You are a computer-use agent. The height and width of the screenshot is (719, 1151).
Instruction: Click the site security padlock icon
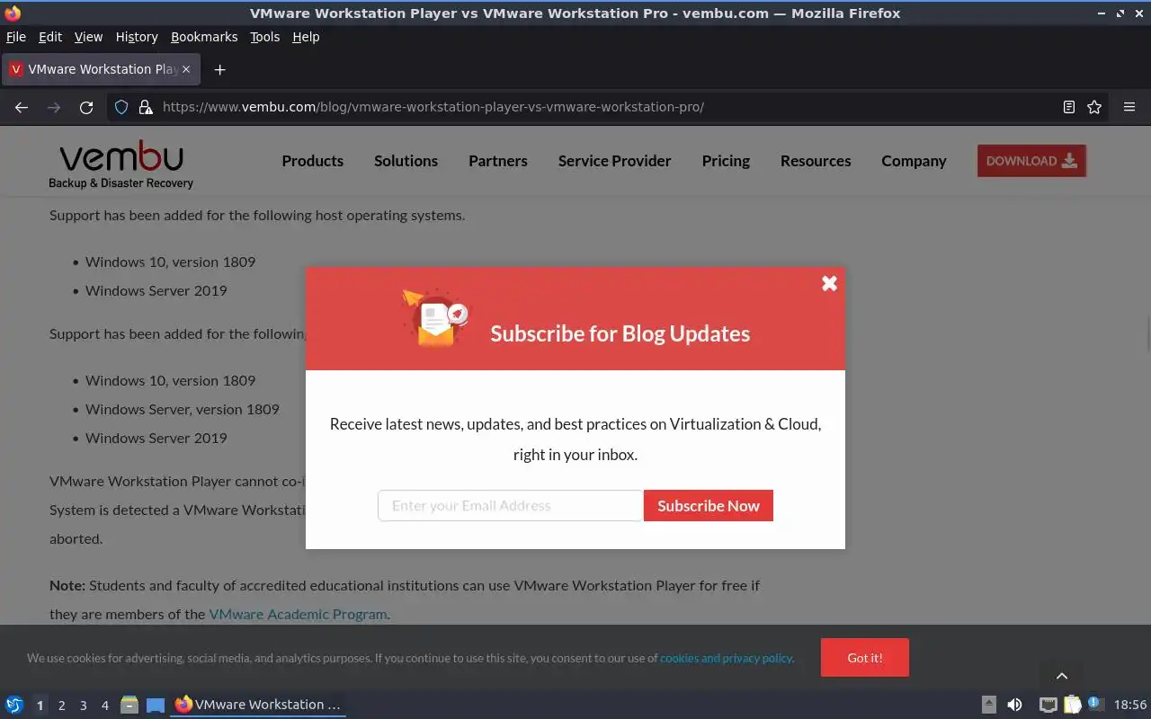pyautogui.click(x=145, y=107)
